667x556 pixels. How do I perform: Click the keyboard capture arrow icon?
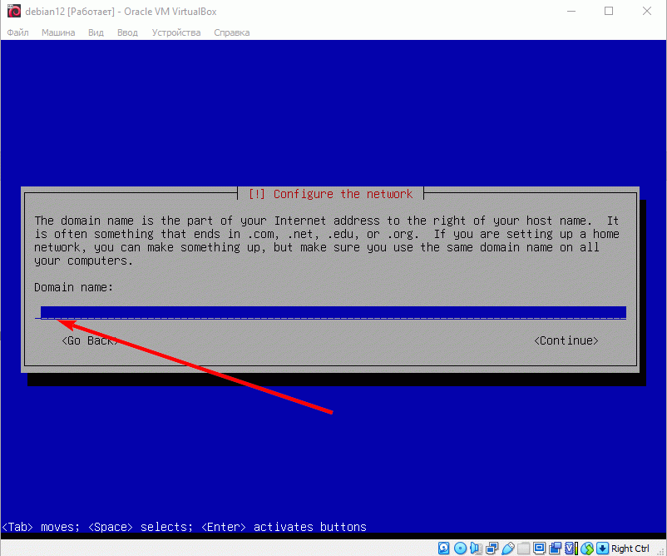pos(602,549)
